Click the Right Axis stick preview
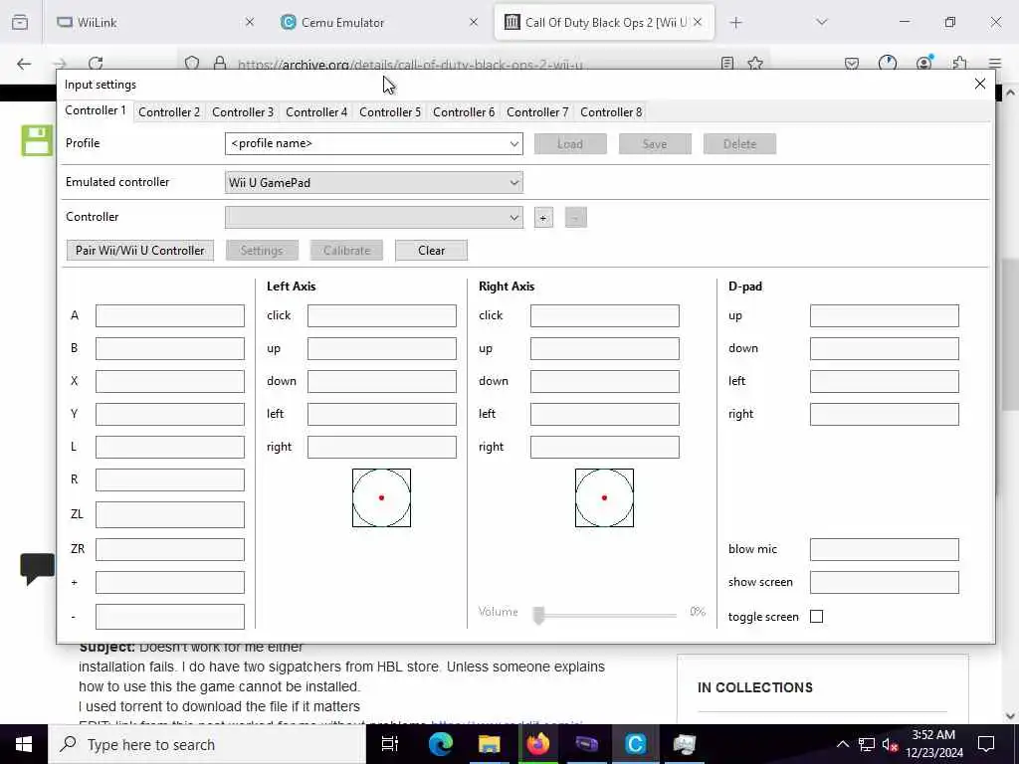This screenshot has height=764, width=1019. [604, 497]
